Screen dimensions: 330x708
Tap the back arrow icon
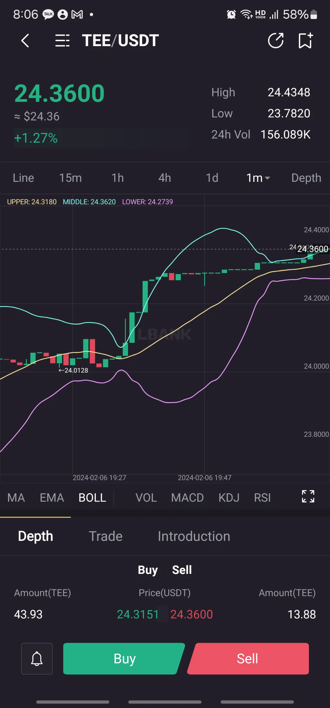(x=25, y=41)
